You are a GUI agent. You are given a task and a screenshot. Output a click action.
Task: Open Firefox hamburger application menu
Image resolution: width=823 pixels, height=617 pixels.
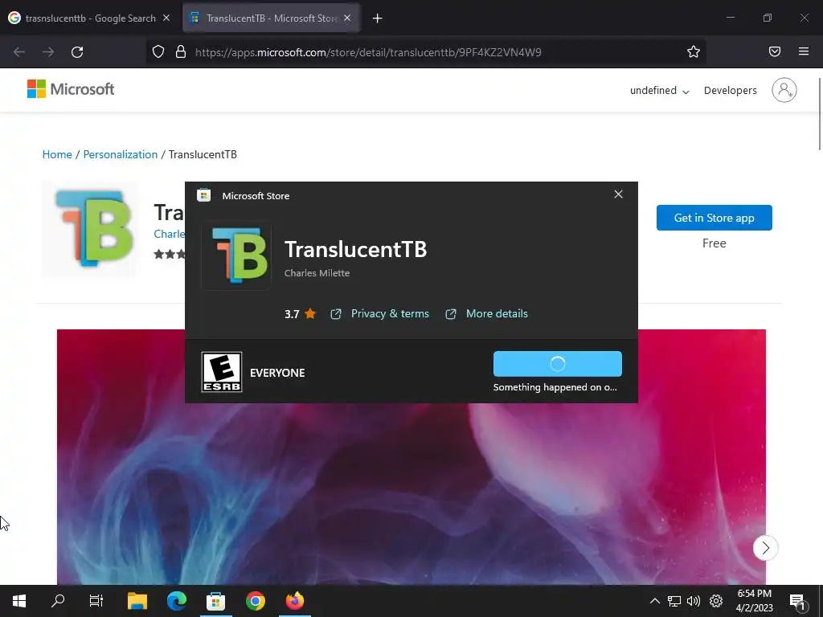[x=803, y=51]
